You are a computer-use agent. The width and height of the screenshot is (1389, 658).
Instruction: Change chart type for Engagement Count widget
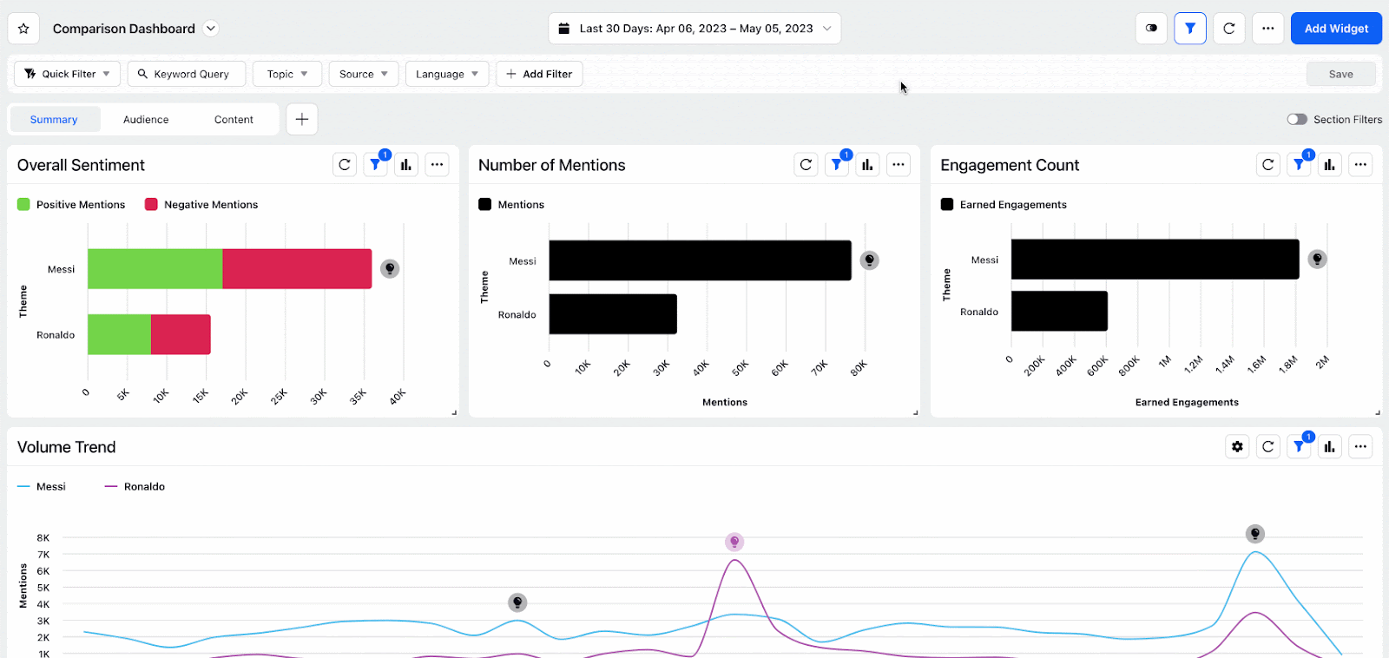[1329, 165]
